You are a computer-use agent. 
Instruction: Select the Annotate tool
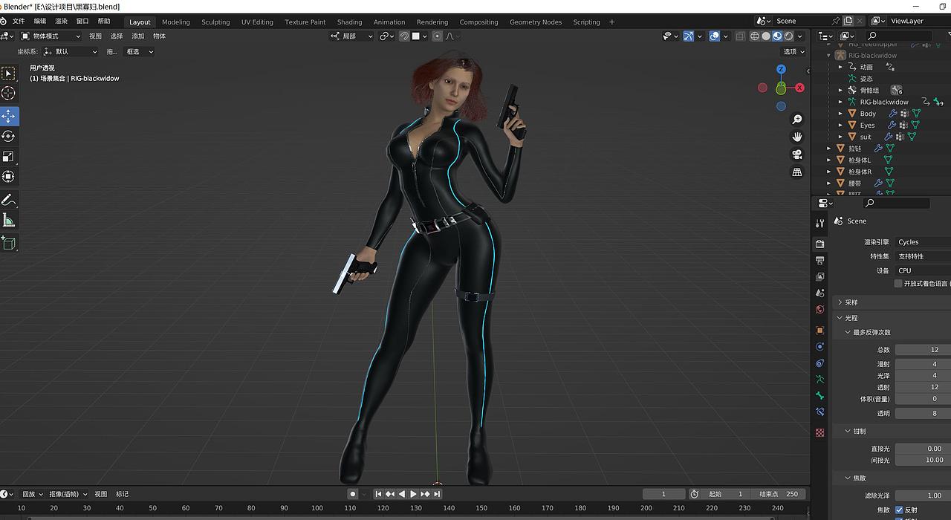point(8,200)
